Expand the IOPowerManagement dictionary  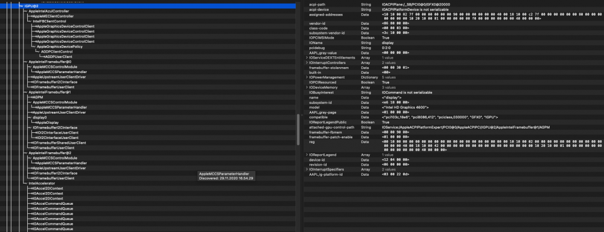[x=307, y=77]
